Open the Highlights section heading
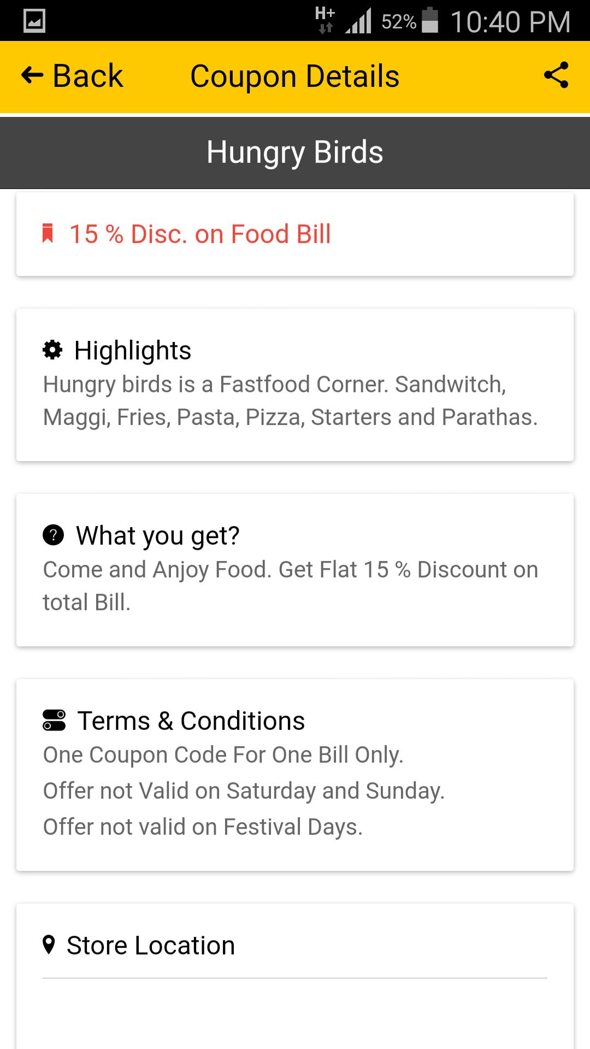 pyautogui.click(x=133, y=350)
